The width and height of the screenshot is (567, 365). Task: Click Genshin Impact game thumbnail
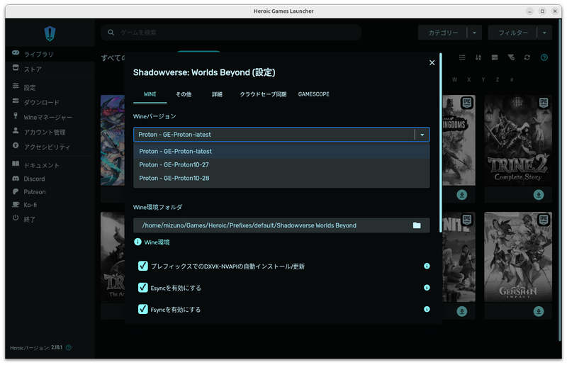click(x=518, y=257)
